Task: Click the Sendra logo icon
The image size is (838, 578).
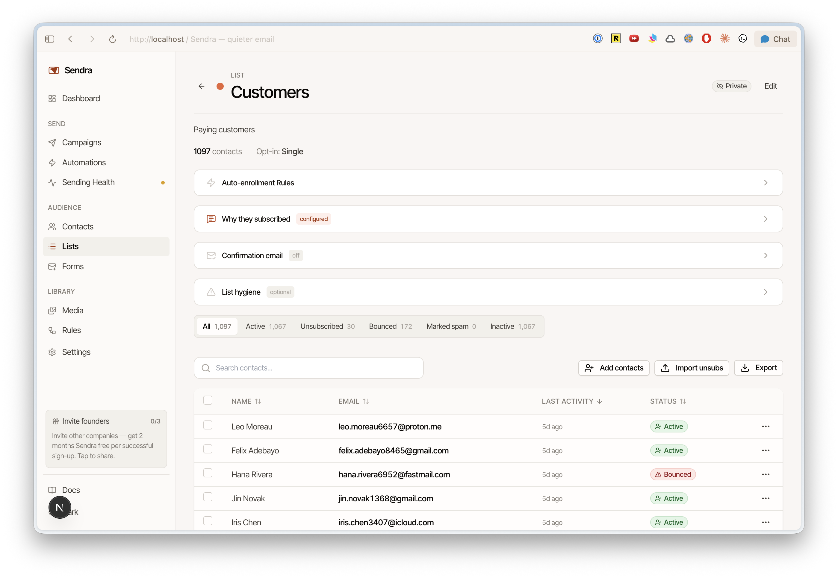Action: pos(54,70)
